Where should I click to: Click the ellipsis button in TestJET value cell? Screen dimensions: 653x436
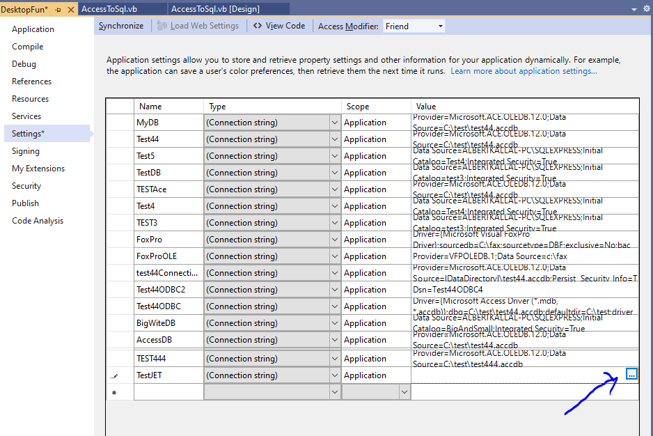(631, 374)
